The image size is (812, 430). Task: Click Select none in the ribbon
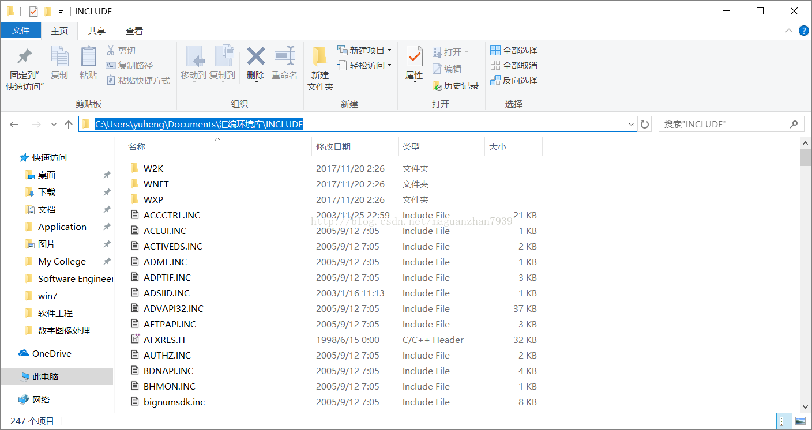[514, 65]
